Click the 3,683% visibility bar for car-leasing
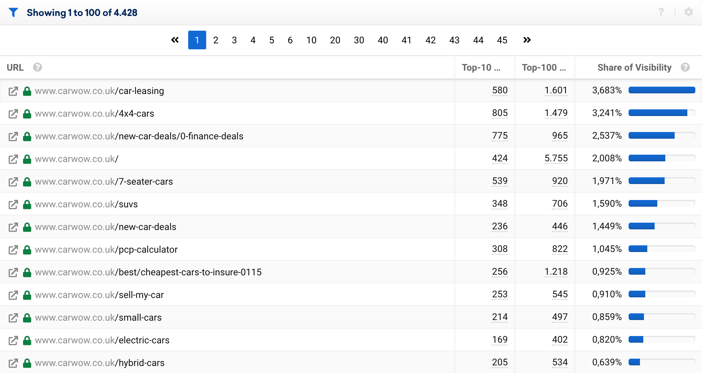Screen dimensions: 702x373 point(662,90)
